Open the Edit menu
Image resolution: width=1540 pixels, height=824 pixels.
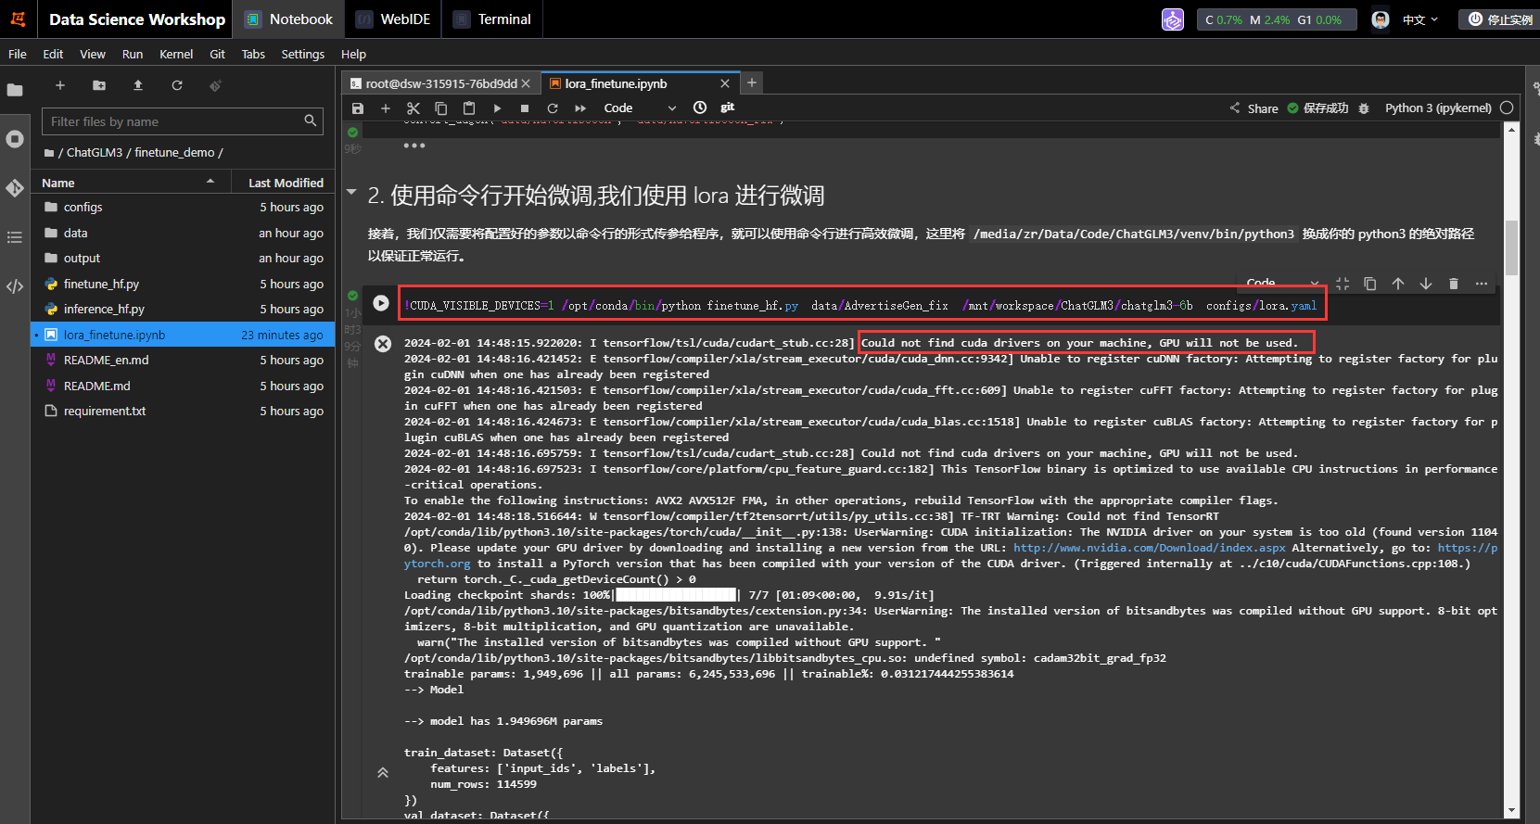[53, 54]
